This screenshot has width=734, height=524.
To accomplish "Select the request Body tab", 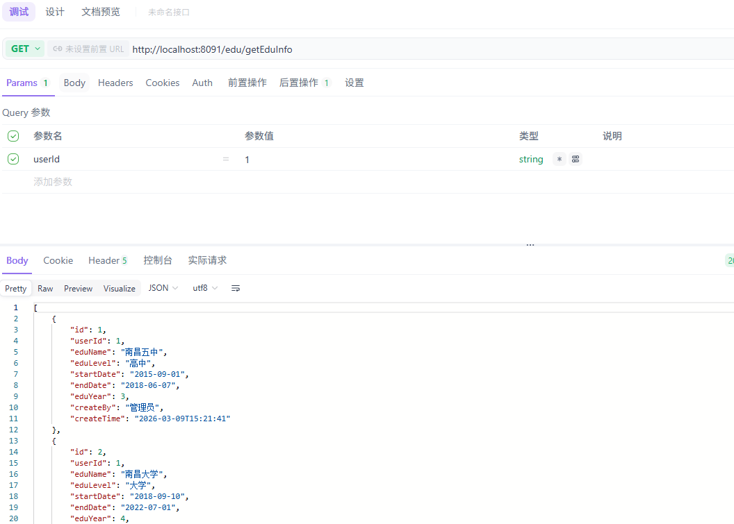I will click(74, 83).
